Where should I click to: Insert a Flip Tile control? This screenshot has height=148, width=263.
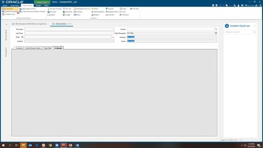coord(67,9)
